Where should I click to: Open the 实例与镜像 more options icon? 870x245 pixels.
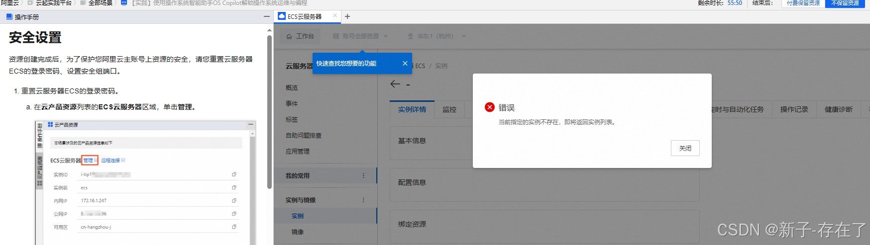point(363,200)
